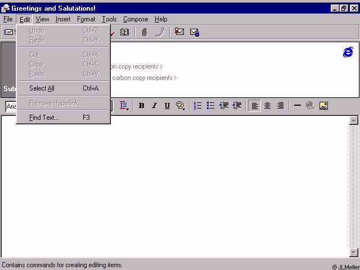Open the Help menu

[161, 19]
